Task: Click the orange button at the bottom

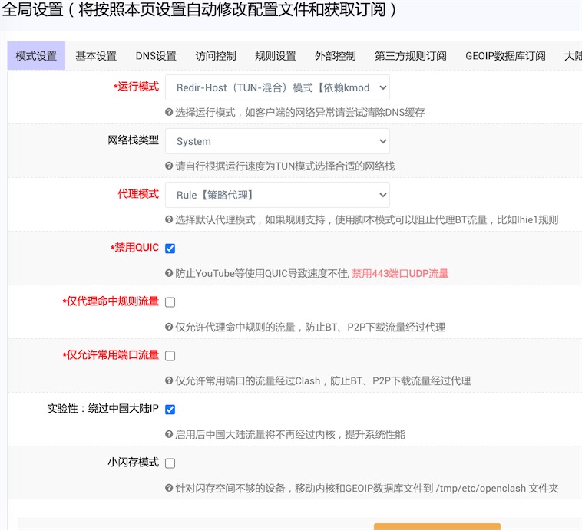Action: pyautogui.click(x=437, y=527)
